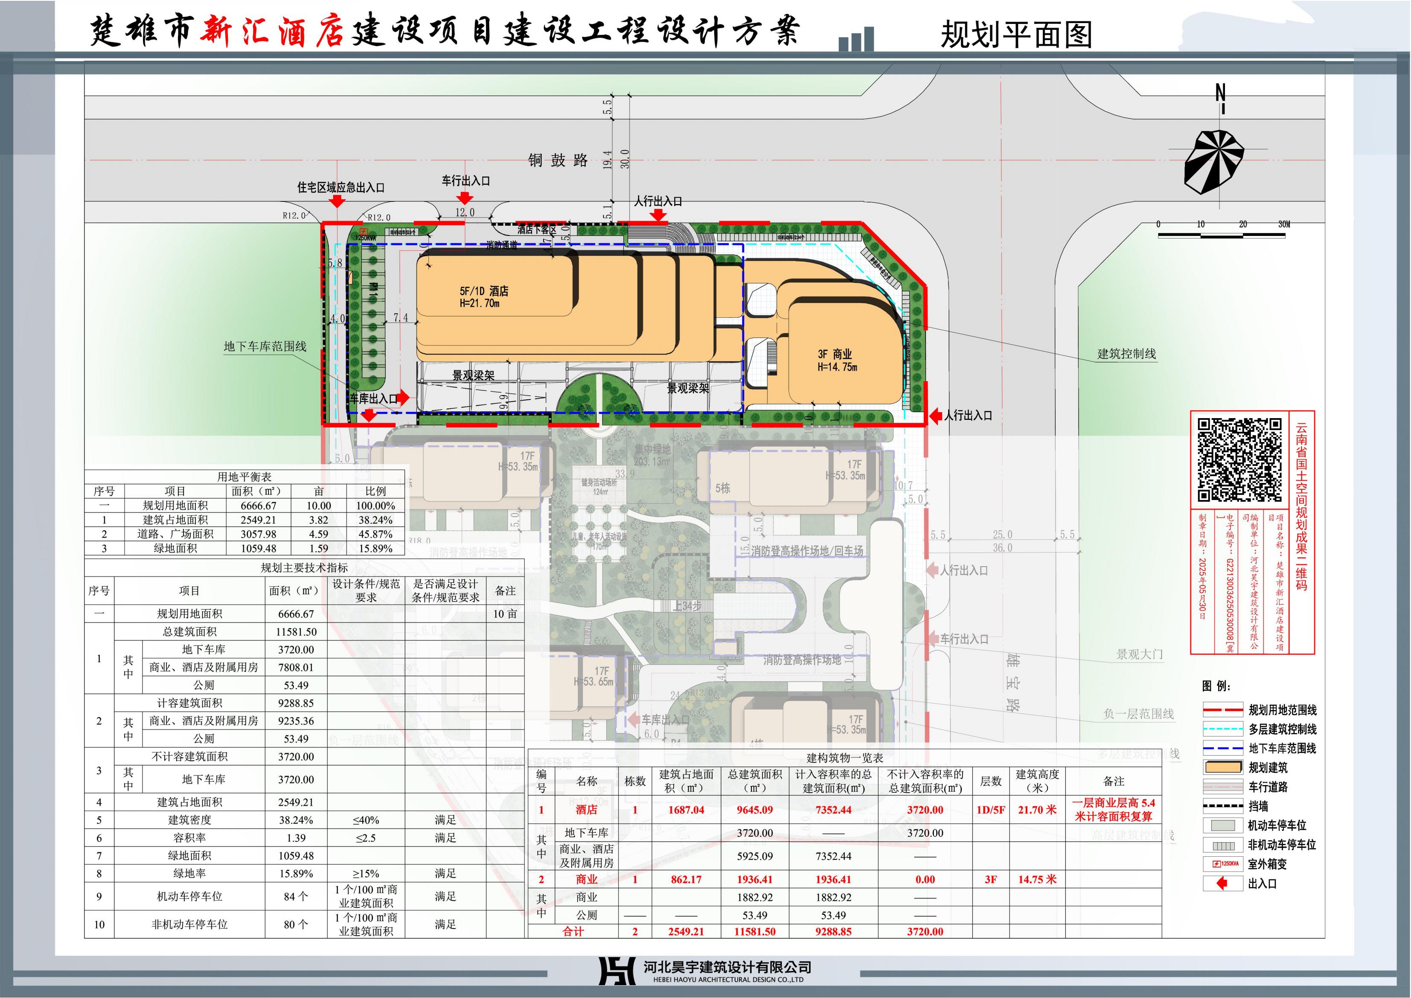1411x998 pixels.
Task: Click the Hebei Haoyu company logo mark
Action: [617, 971]
